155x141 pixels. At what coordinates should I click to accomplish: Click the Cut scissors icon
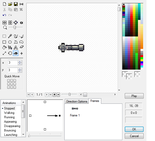(4, 10)
